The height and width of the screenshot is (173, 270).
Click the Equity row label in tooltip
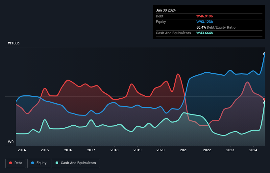click(161, 22)
